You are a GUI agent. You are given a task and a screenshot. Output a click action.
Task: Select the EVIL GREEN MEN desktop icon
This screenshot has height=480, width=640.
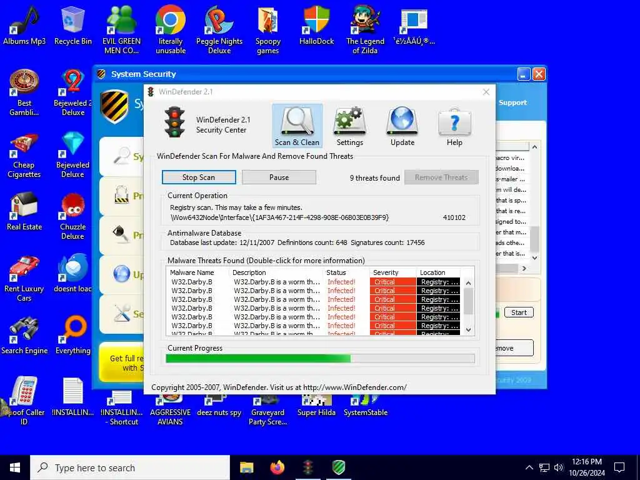coord(121,31)
